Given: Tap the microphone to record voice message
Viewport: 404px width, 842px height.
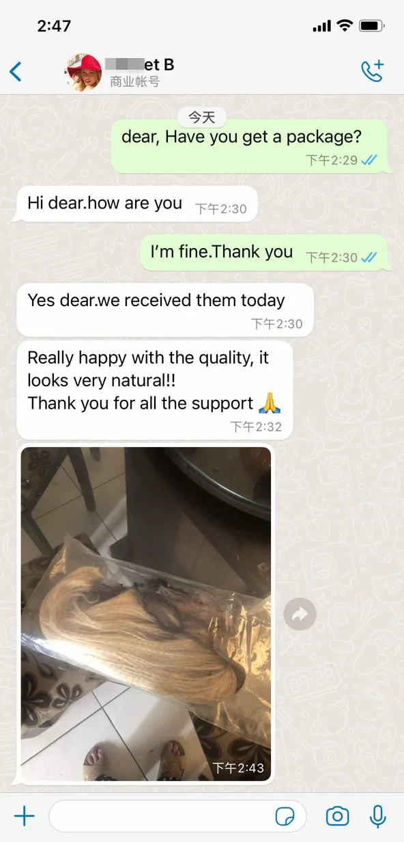Looking at the screenshot, I should (377, 816).
